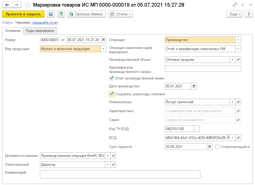This screenshot has width=255, height=185.
Task: Open calendar picker for production date
Action: coord(194,86)
